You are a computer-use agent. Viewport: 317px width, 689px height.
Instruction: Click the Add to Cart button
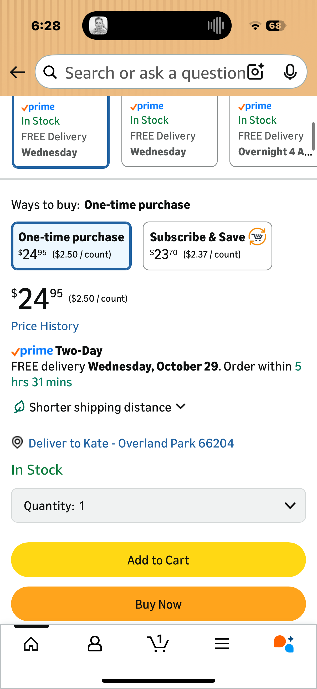(158, 559)
